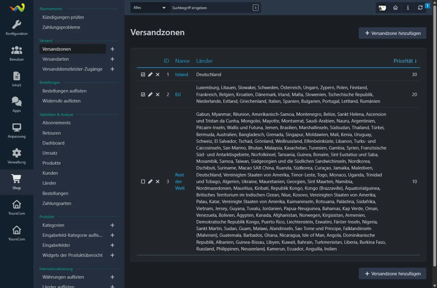Edit the Rest der Welt zone
Image resolution: width=437 pixels, height=288 pixels.
150,182
